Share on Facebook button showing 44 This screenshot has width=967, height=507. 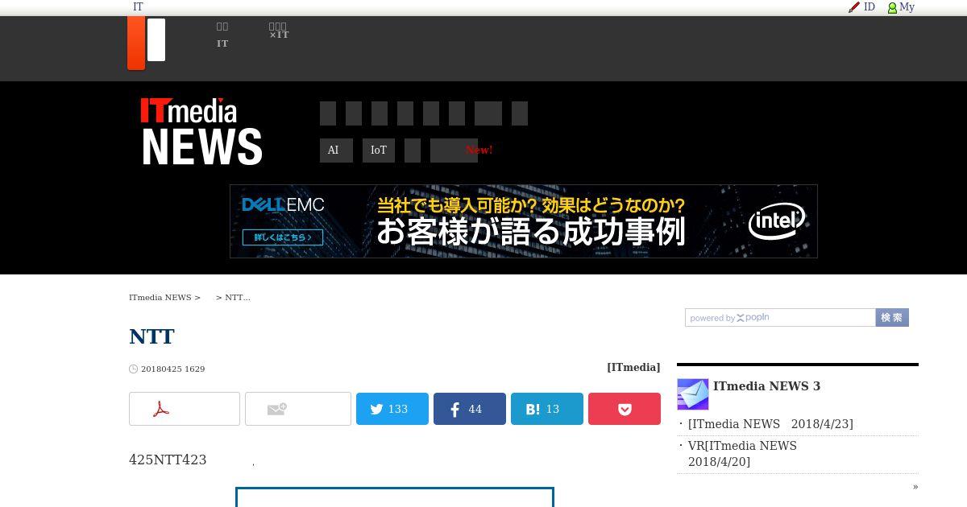[x=470, y=409]
